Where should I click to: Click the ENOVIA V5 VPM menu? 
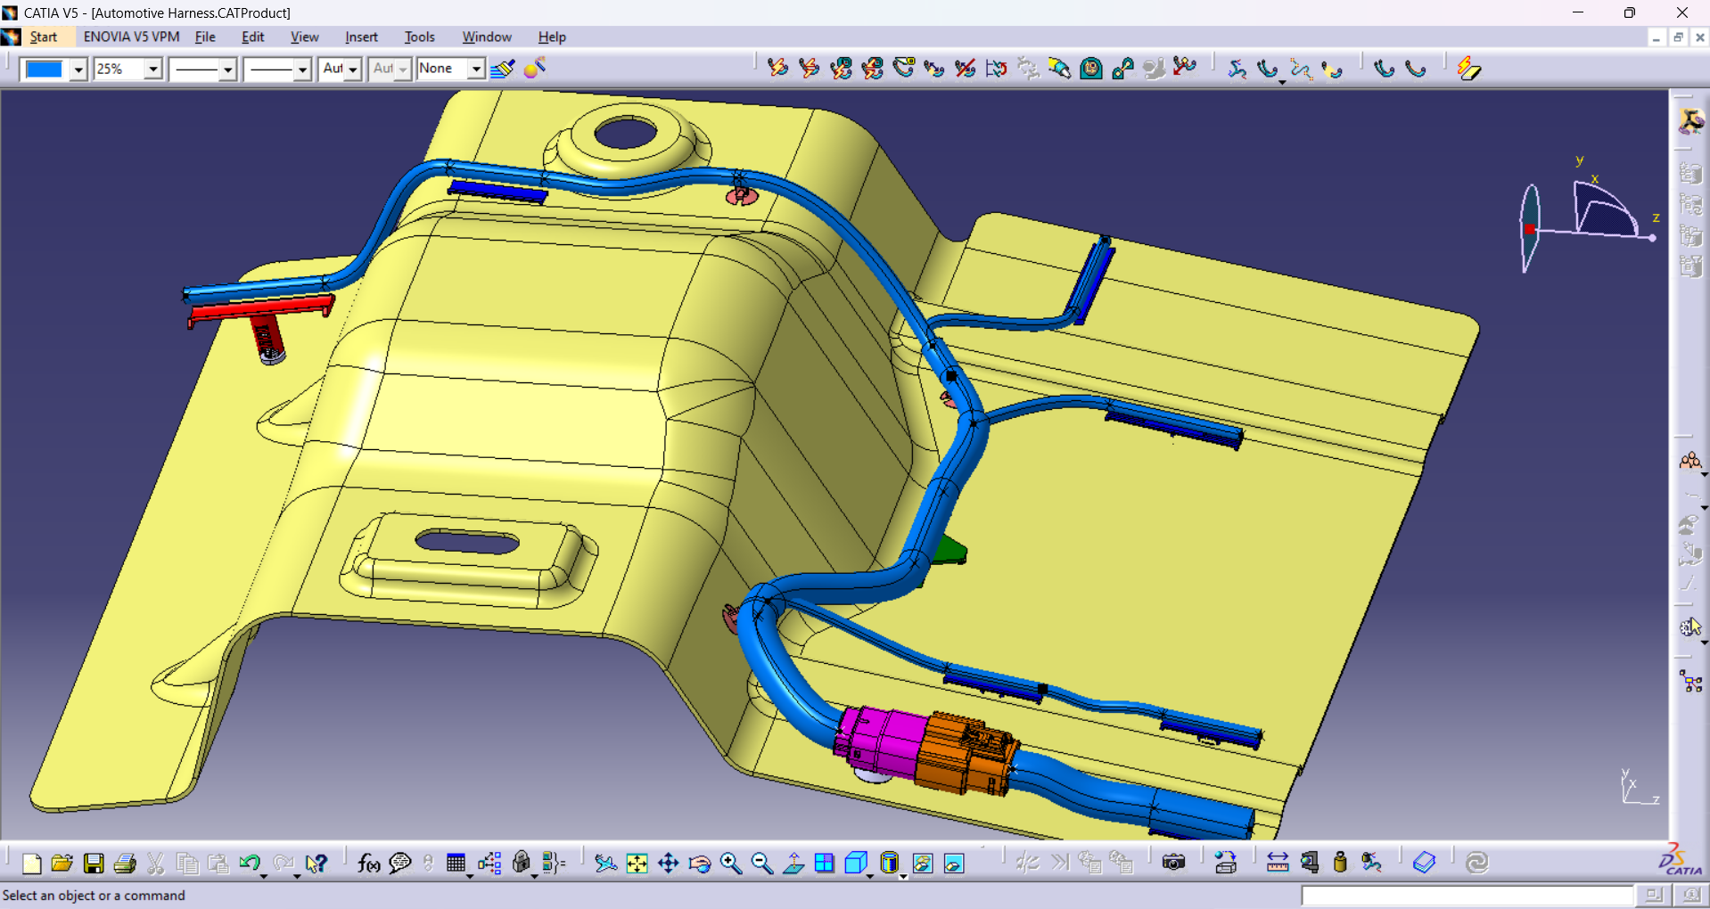131,37
